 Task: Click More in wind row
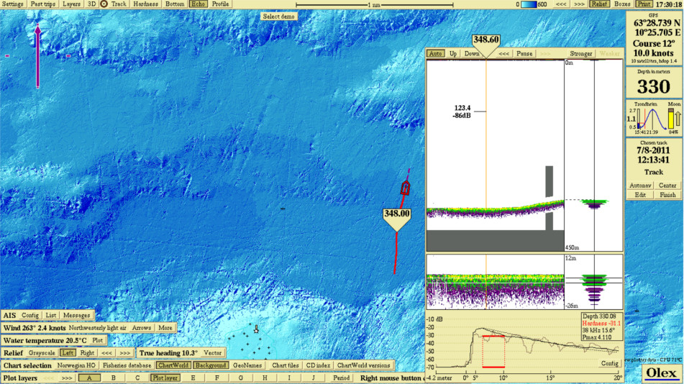(x=165, y=328)
